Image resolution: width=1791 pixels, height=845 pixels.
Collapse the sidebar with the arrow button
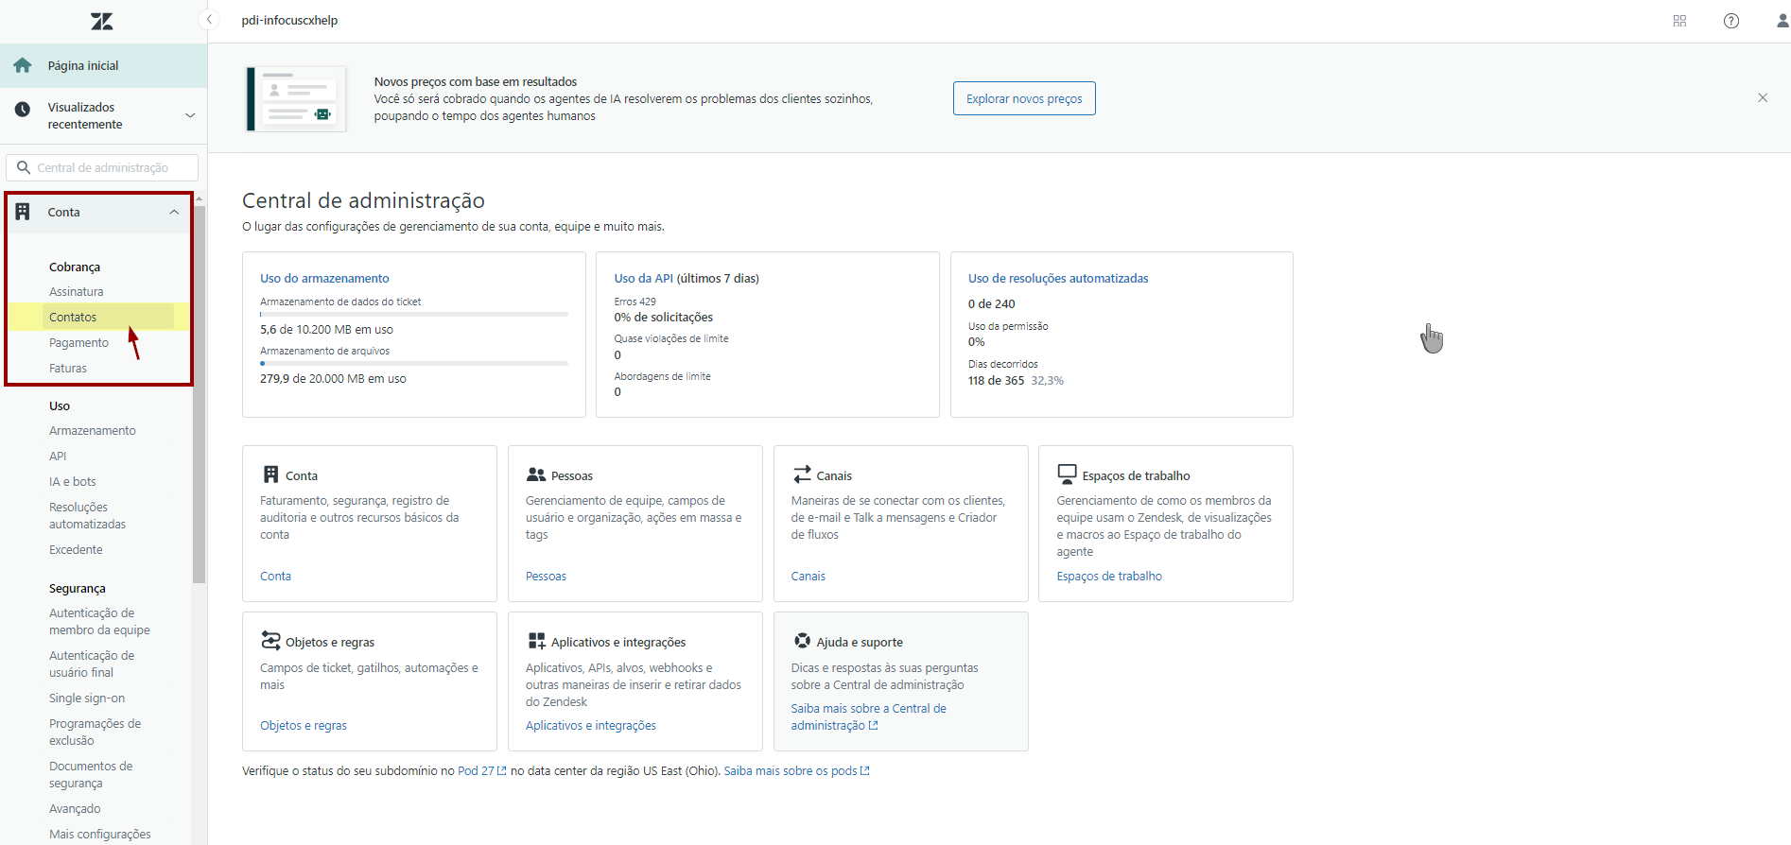(209, 20)
